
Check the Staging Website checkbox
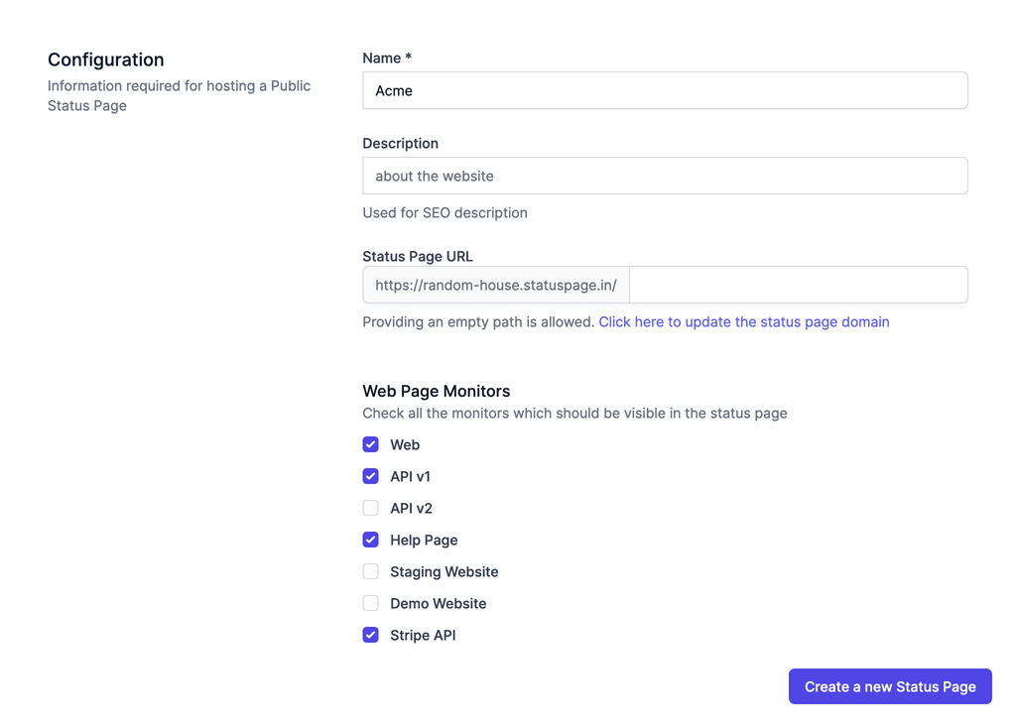click(371, 571)
